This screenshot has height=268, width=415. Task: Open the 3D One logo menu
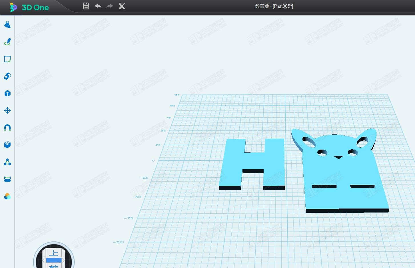coord(29,7)
